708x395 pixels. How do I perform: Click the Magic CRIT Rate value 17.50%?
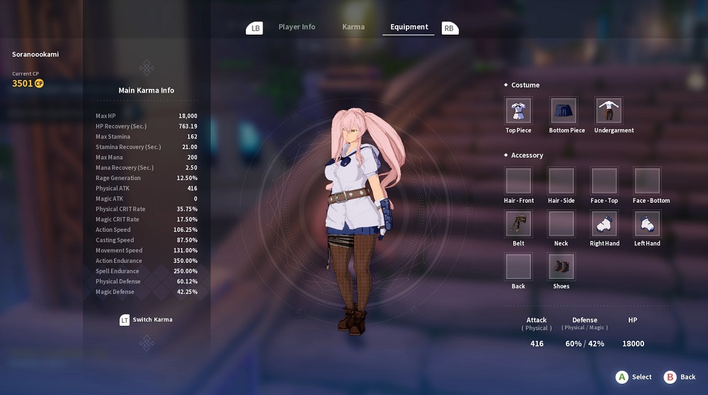pos(187,219)
